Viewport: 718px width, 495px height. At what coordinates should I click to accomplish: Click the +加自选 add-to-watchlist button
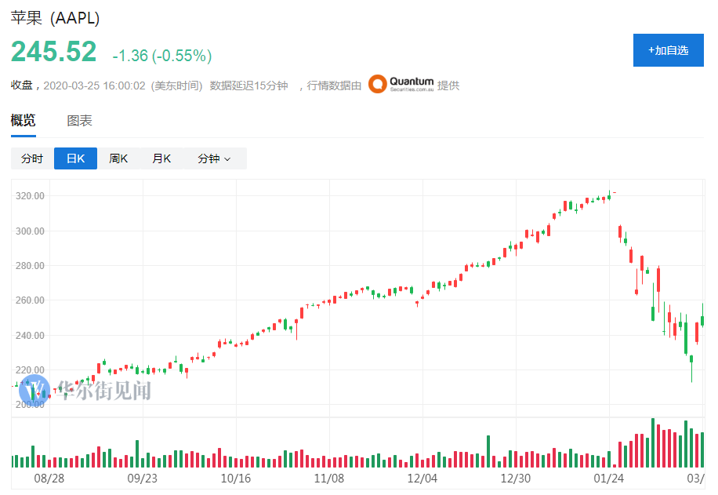pos(668,50)
